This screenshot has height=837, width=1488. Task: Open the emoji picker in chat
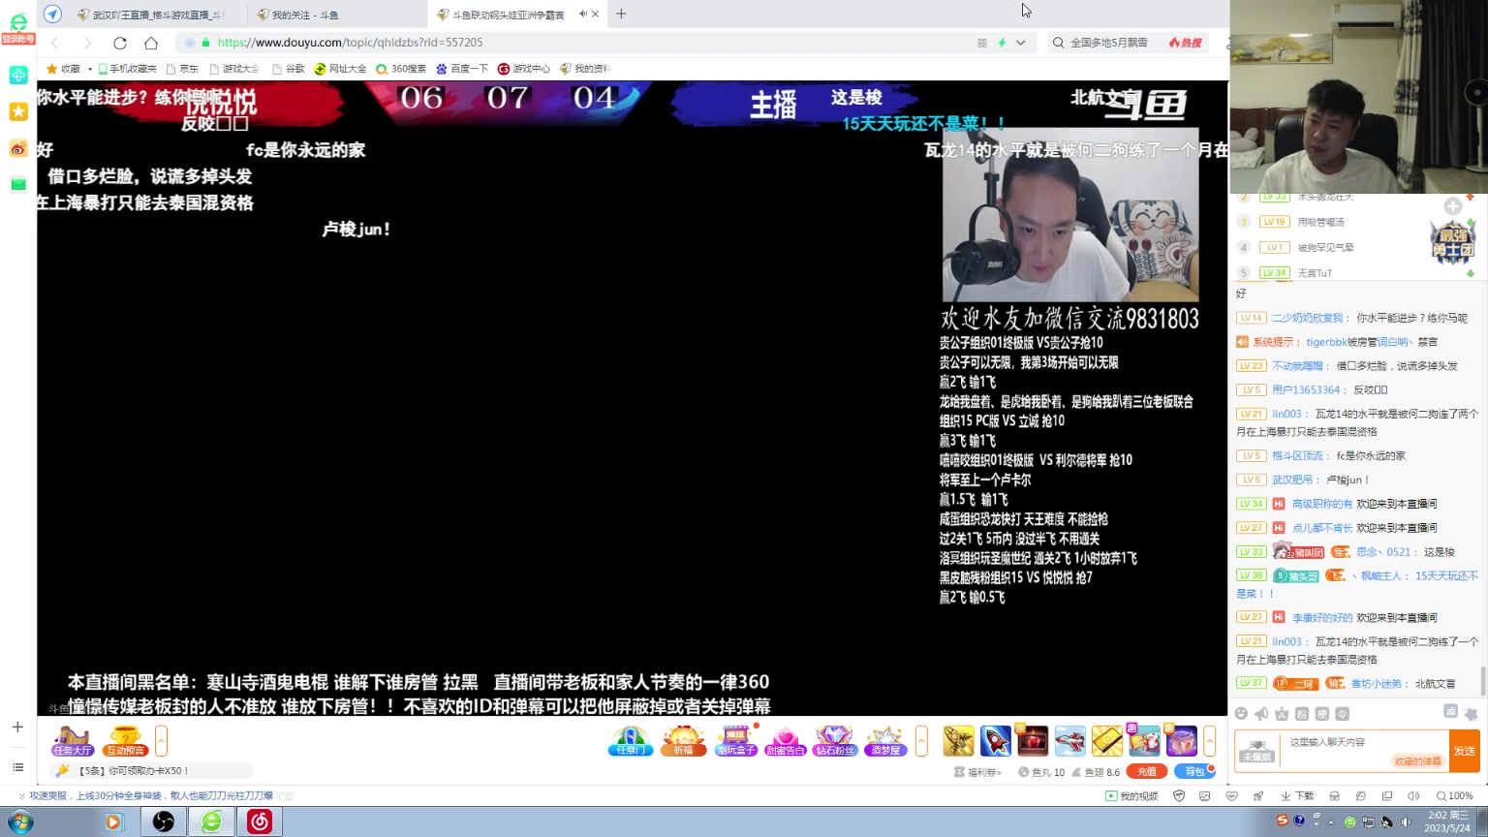click(1241, 714)
